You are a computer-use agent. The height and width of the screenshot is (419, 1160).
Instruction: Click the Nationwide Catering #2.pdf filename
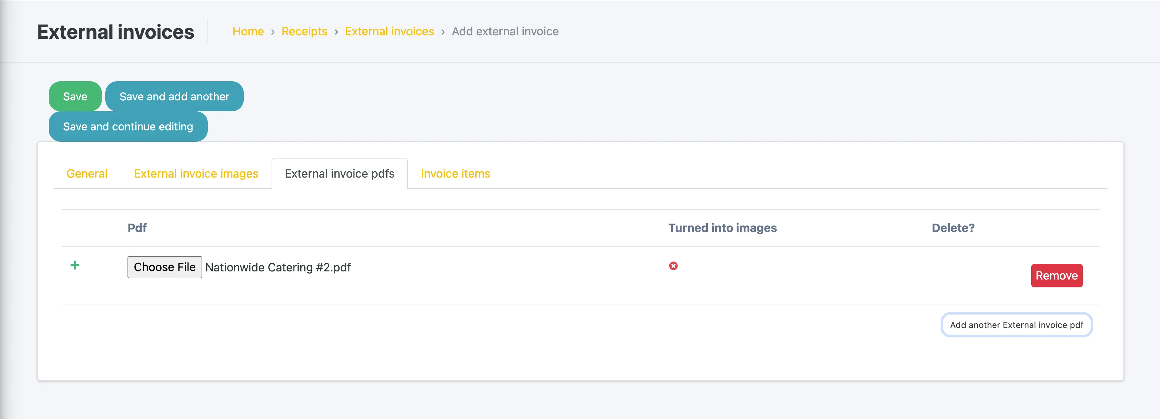[x=278, y=267]
